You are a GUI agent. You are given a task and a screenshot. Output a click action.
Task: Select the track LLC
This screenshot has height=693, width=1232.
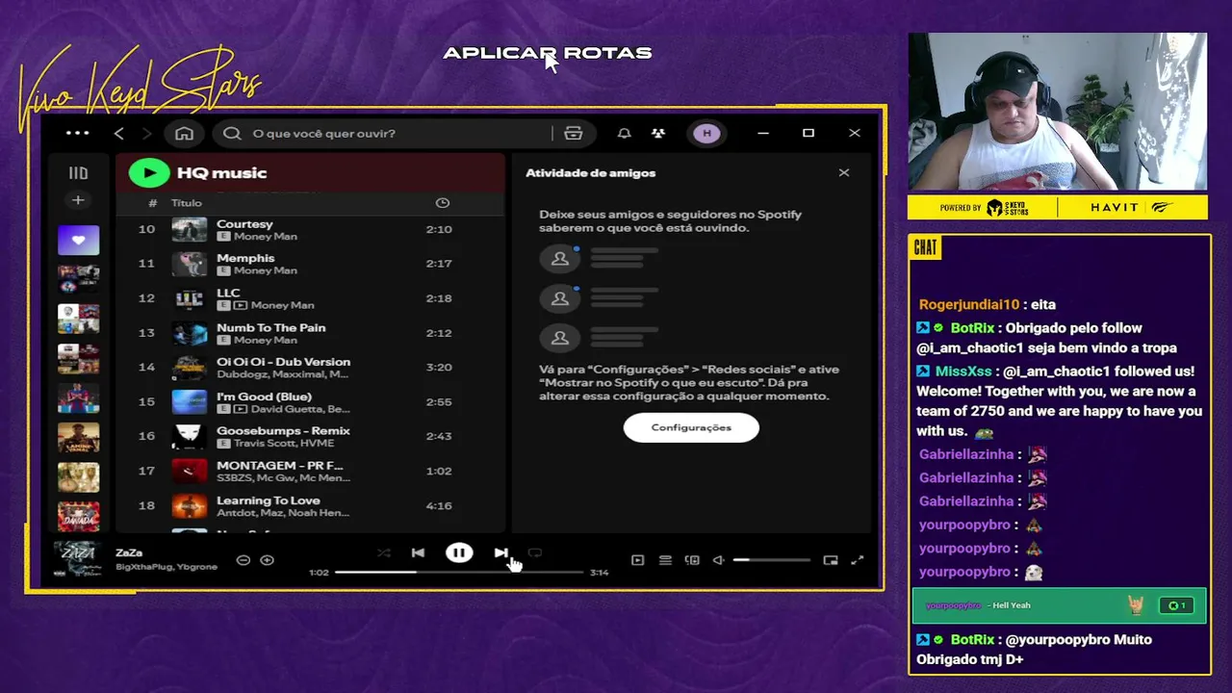click(310, 298)
